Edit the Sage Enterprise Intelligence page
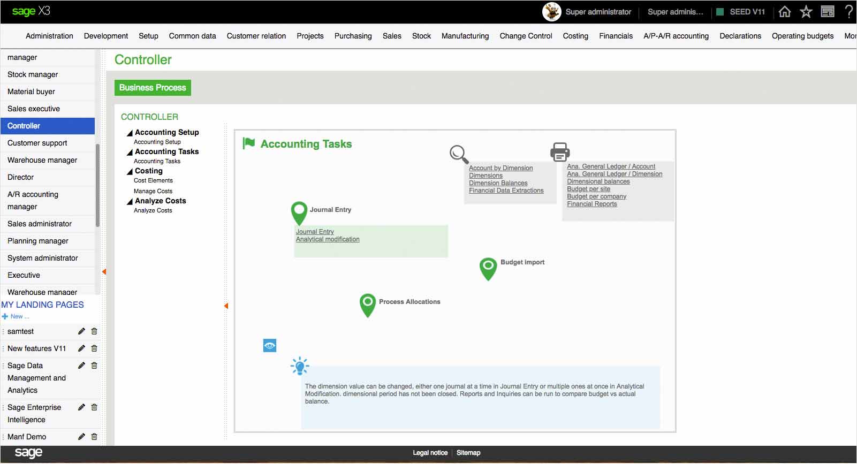This screenshot has width=857, height=464. 81,407
